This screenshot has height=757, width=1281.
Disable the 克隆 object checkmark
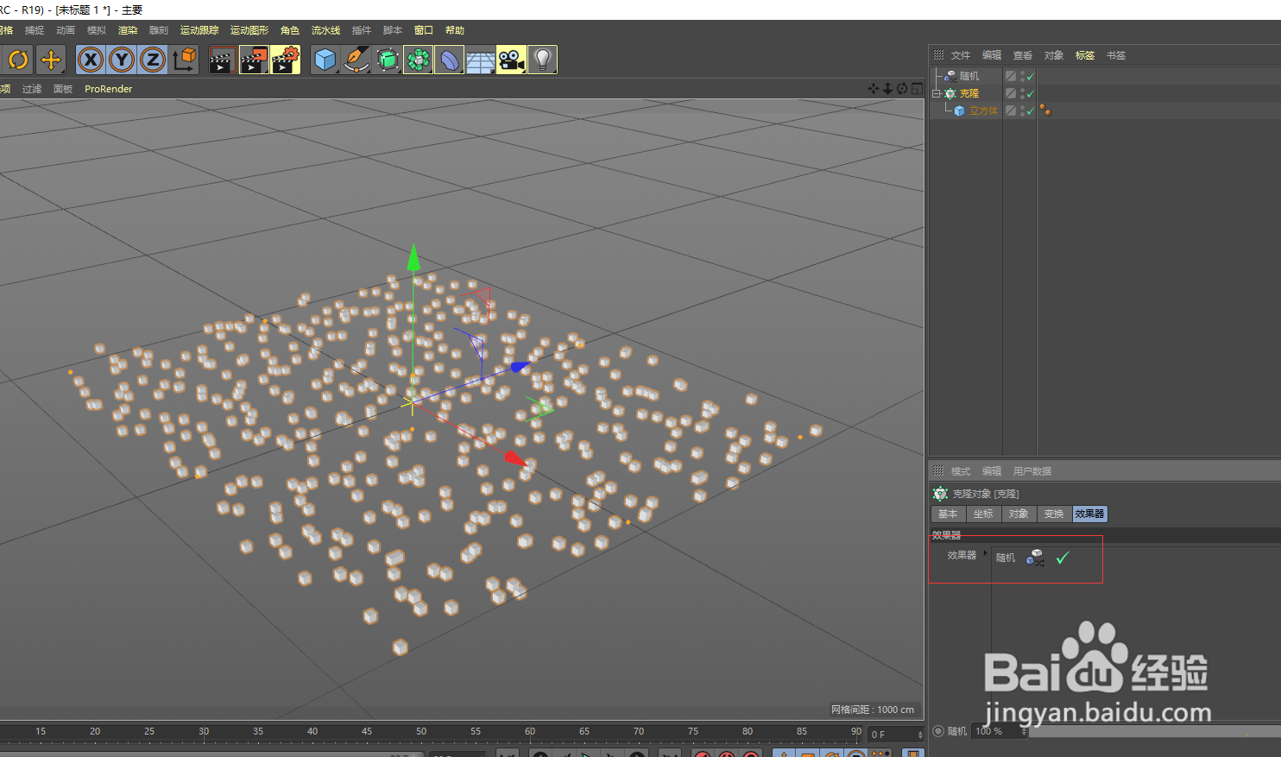point(1030,93)
